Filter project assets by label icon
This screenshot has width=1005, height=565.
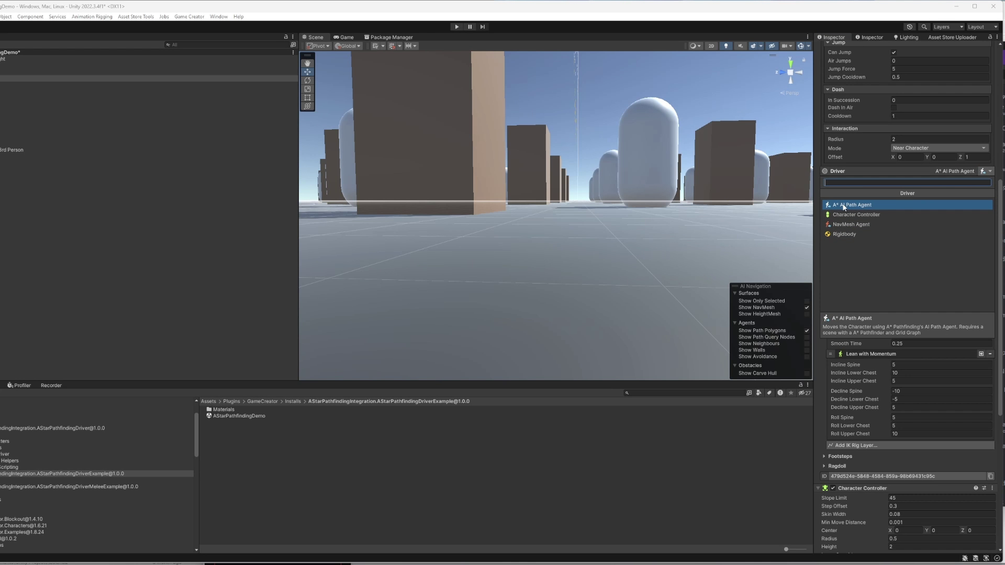coord(769,393)
